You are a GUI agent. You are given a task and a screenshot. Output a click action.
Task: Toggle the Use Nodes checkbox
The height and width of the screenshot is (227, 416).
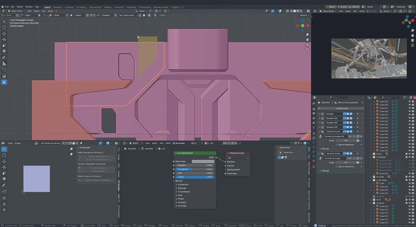[174, 143]
